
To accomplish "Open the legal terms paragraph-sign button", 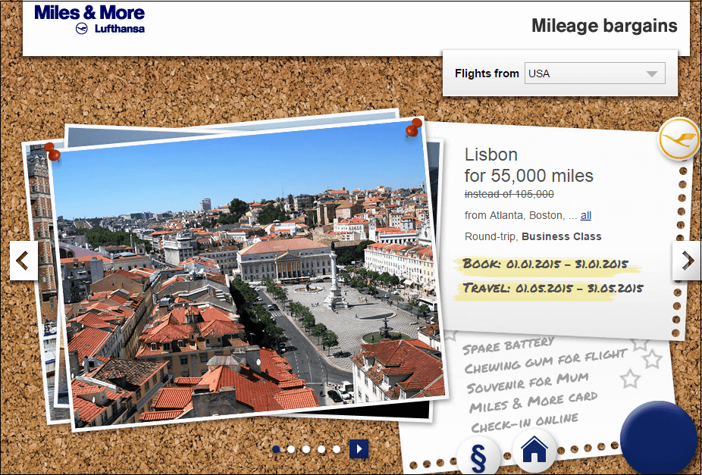I will (x=478, y=457).
